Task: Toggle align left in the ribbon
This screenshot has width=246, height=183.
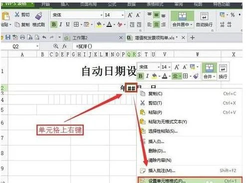Action: 149,24
